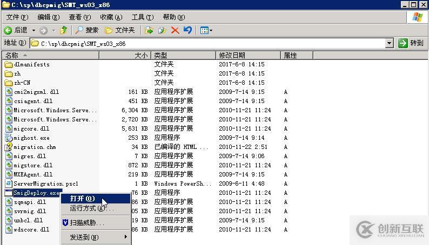Select the 6,304 KB Microsoft.Windows.Serve file icon
The height and width of the screenshot is (245, 429).
point(9,110)
